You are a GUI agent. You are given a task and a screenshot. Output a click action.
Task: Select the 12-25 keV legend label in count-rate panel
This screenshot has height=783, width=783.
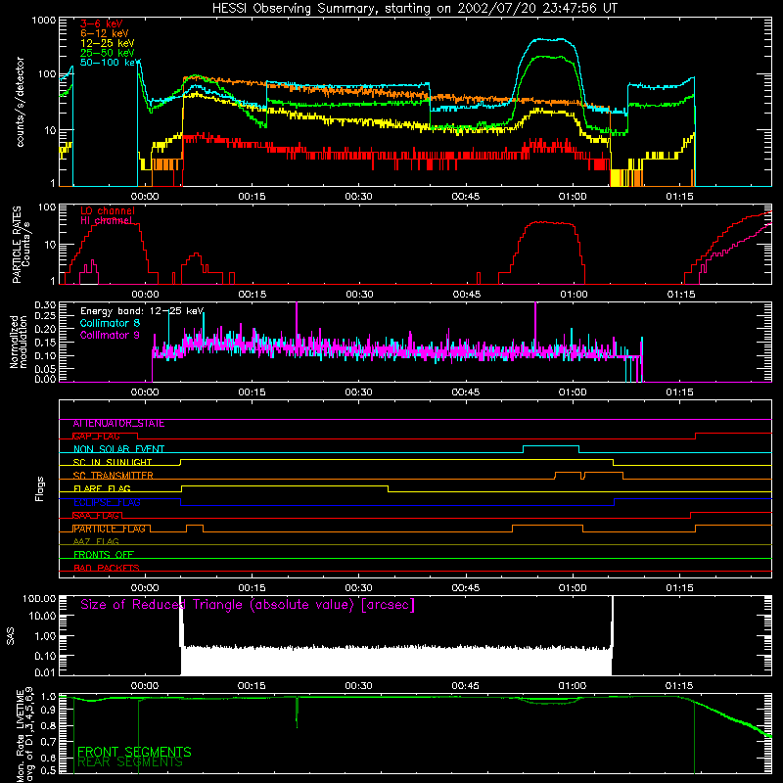click(x=107, y=43)
